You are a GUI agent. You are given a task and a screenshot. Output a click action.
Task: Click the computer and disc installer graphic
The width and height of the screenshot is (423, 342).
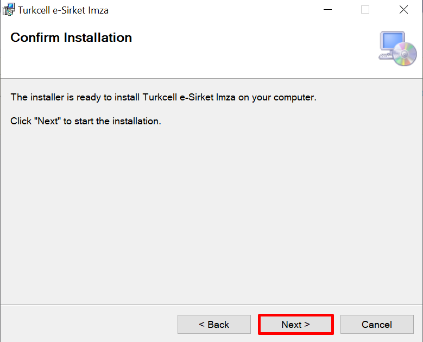click(397, 48)
